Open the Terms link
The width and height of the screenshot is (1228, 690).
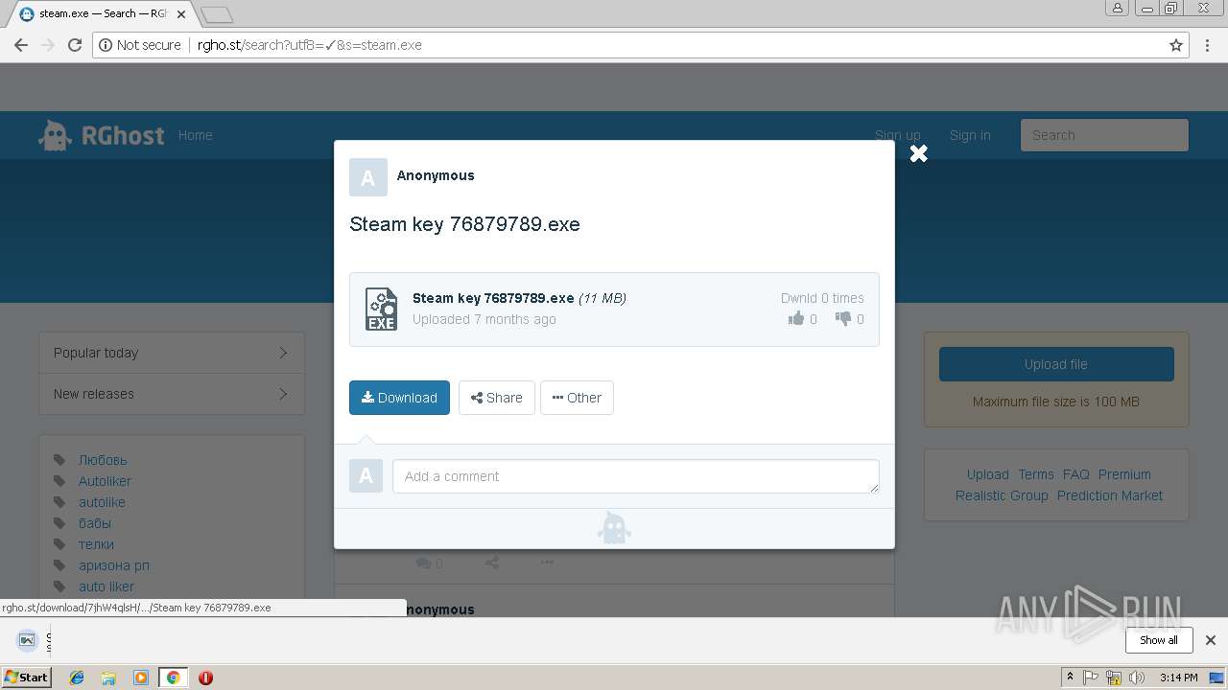click(1036, 474)
